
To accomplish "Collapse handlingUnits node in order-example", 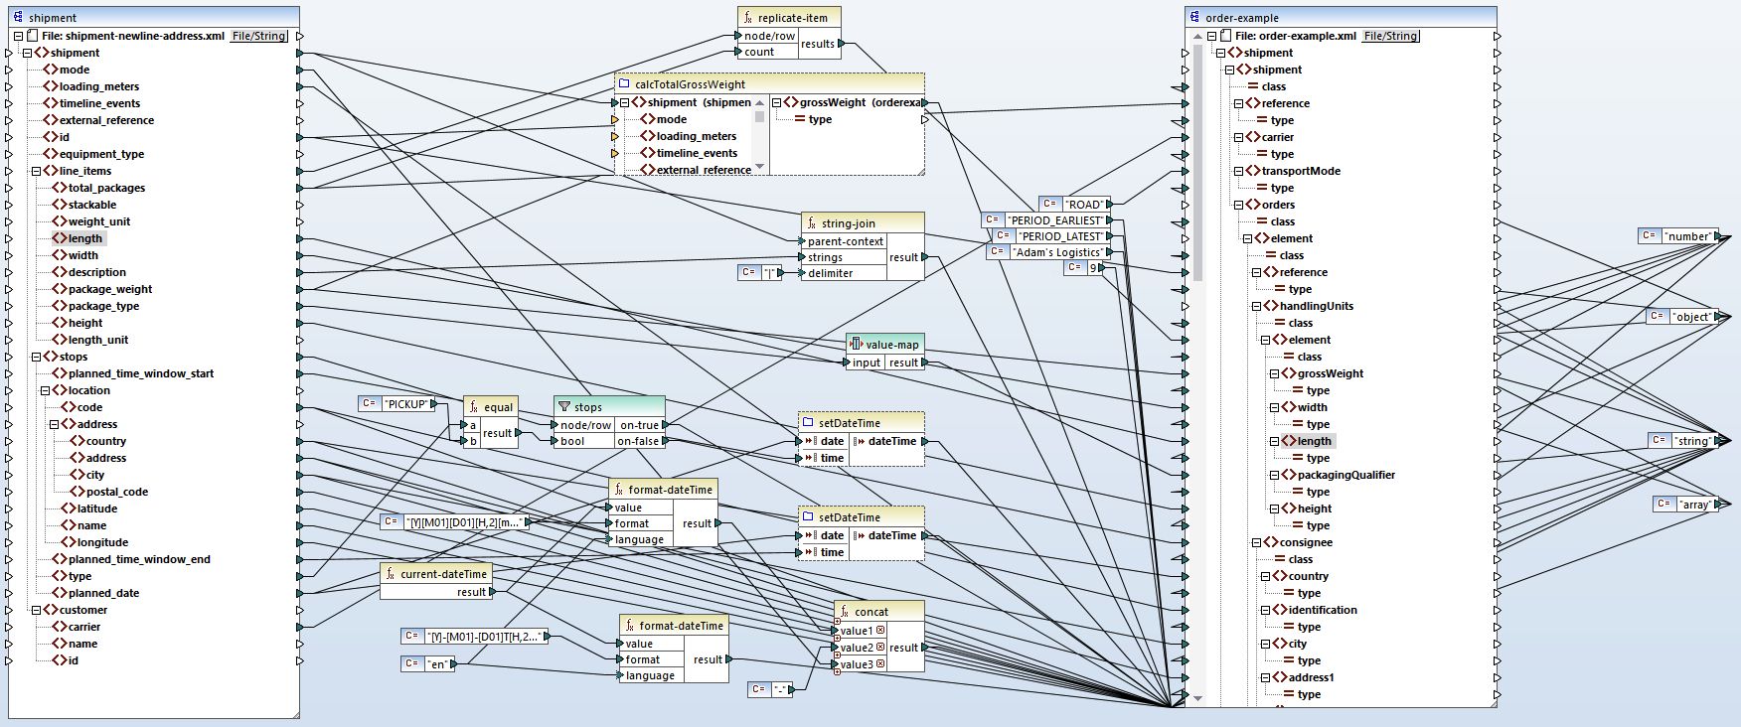I will [1256, 306].
